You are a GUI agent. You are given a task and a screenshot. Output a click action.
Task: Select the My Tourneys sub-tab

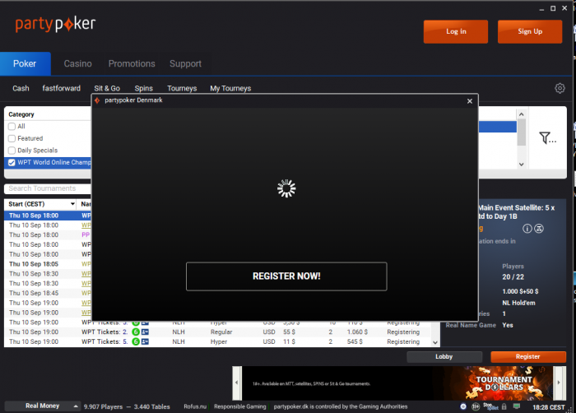[230, 88]
